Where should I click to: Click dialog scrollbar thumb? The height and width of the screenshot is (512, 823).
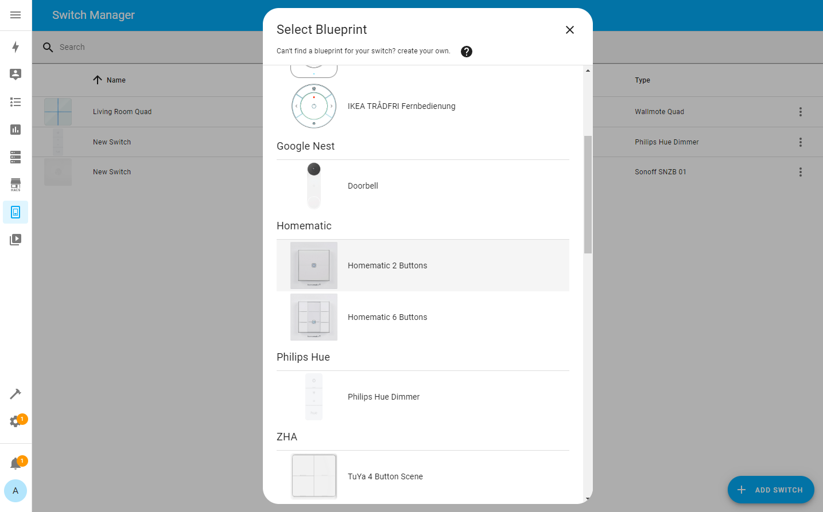(x=588, y=194)
